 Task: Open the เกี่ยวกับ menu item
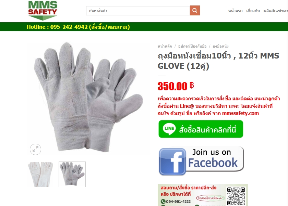[x=253, y=11]
